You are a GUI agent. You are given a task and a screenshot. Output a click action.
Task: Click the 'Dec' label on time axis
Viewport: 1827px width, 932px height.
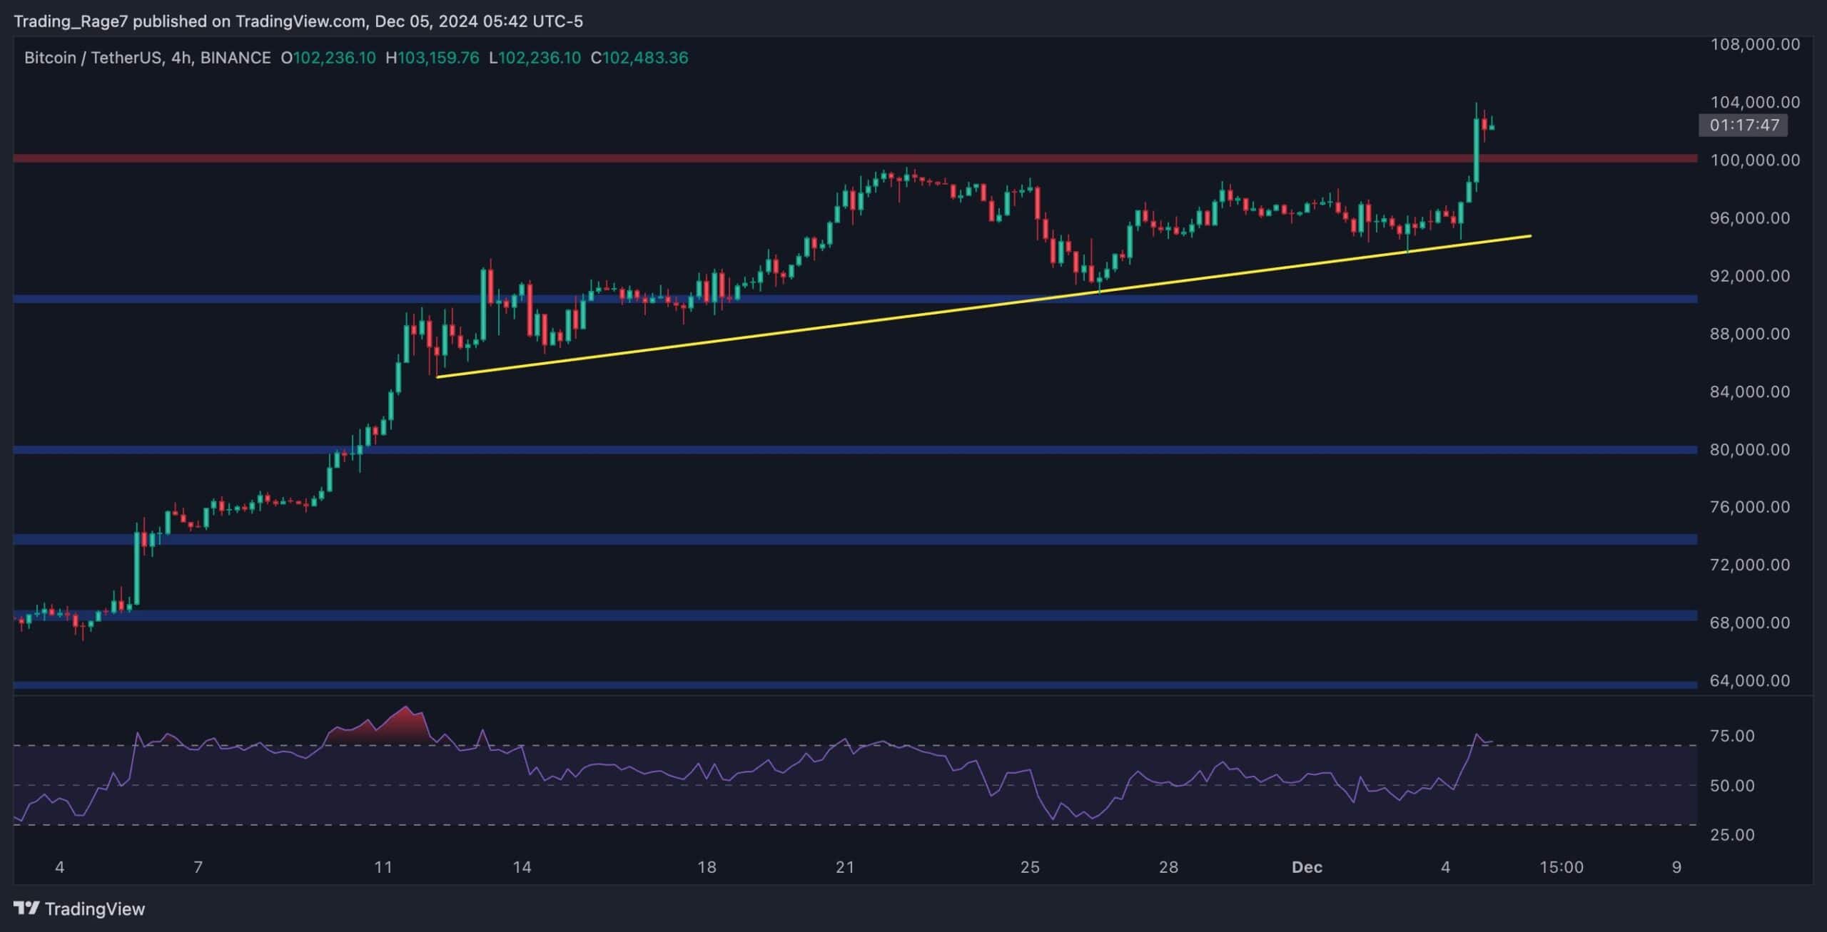1307,867
